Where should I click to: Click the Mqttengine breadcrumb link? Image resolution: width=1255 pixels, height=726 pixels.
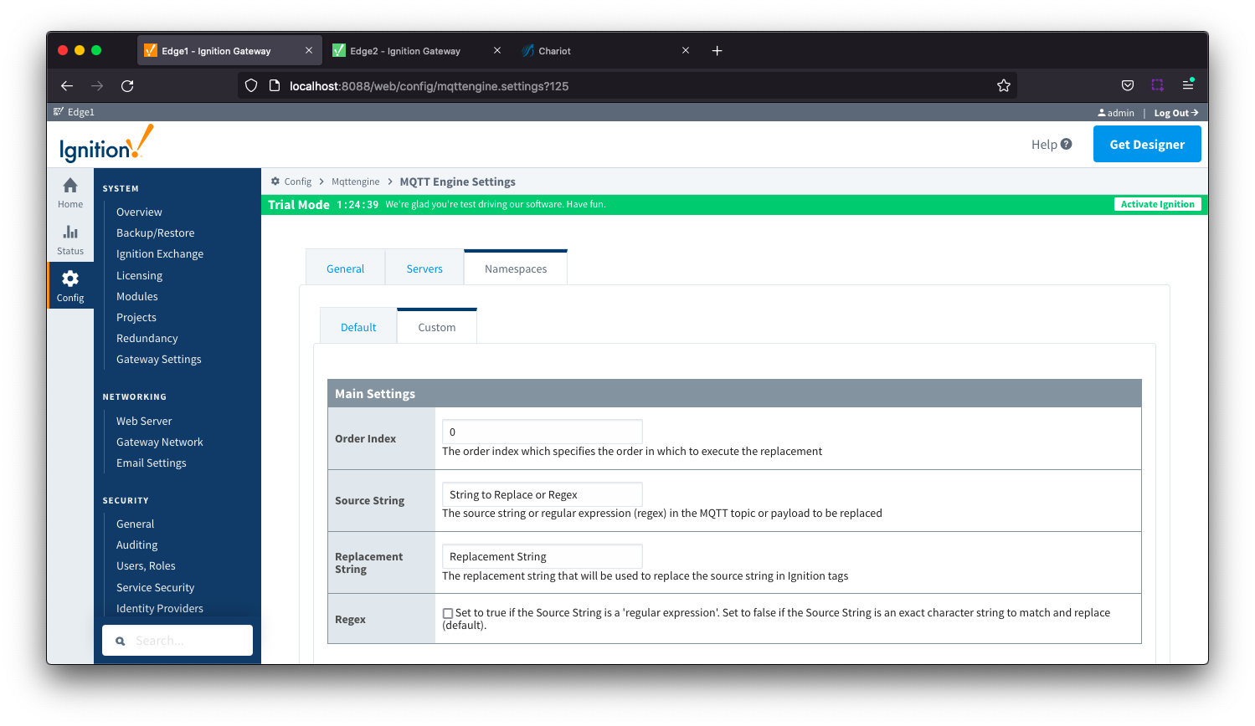[x=355, y=181]
